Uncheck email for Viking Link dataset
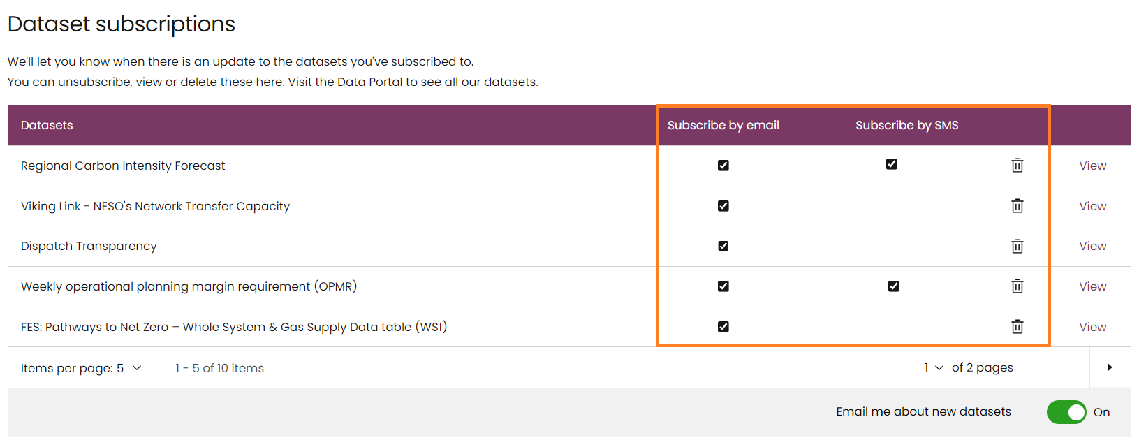Viewport: 1139px width, 447px height. pyautogui.click(x=723, y=206)
